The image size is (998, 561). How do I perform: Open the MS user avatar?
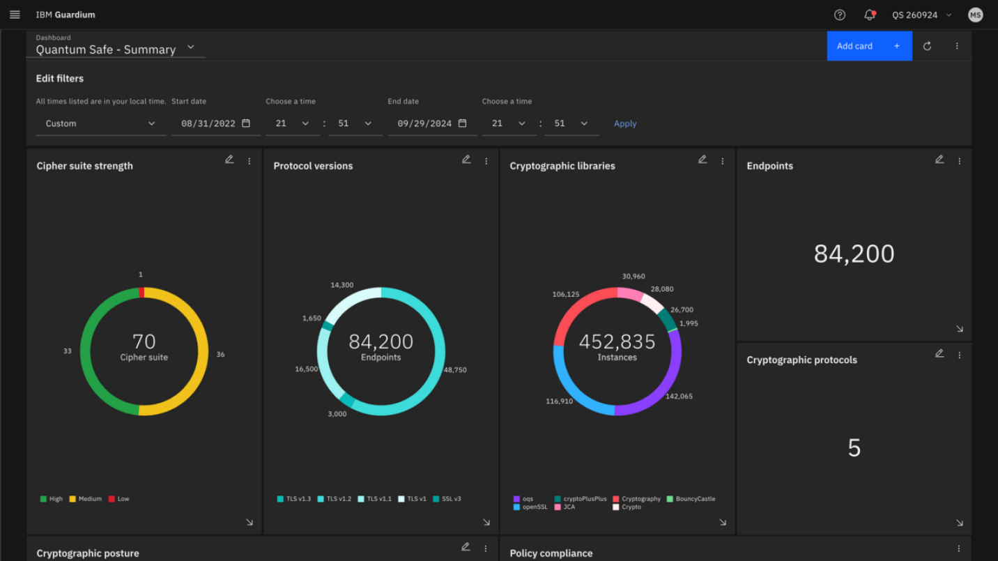976,15
